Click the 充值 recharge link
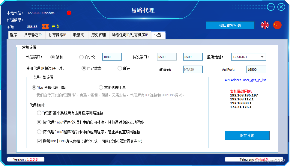290x166 pixels. pos(55,26)
